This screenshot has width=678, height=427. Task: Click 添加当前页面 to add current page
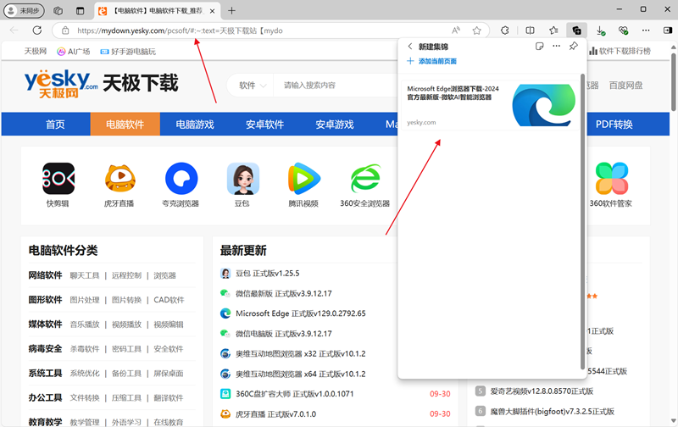pyautogui.click(x=432, y=61)
